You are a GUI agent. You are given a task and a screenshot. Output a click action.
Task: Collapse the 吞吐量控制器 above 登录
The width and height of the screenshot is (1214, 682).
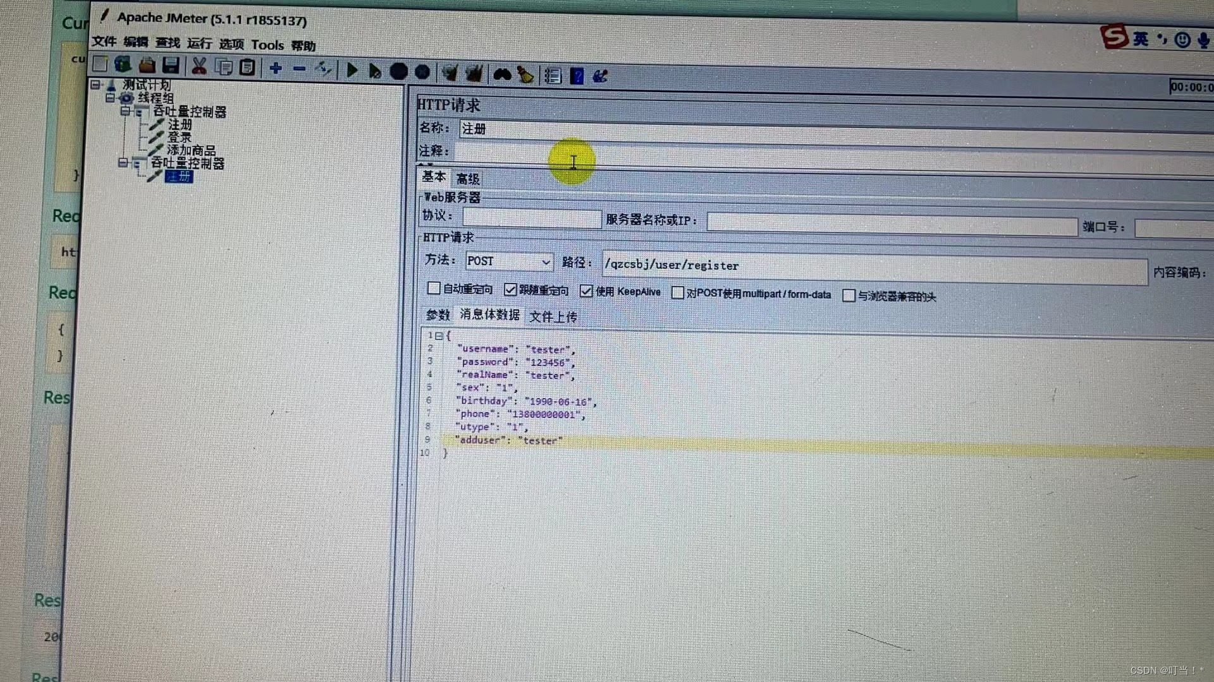click(125, 111)
